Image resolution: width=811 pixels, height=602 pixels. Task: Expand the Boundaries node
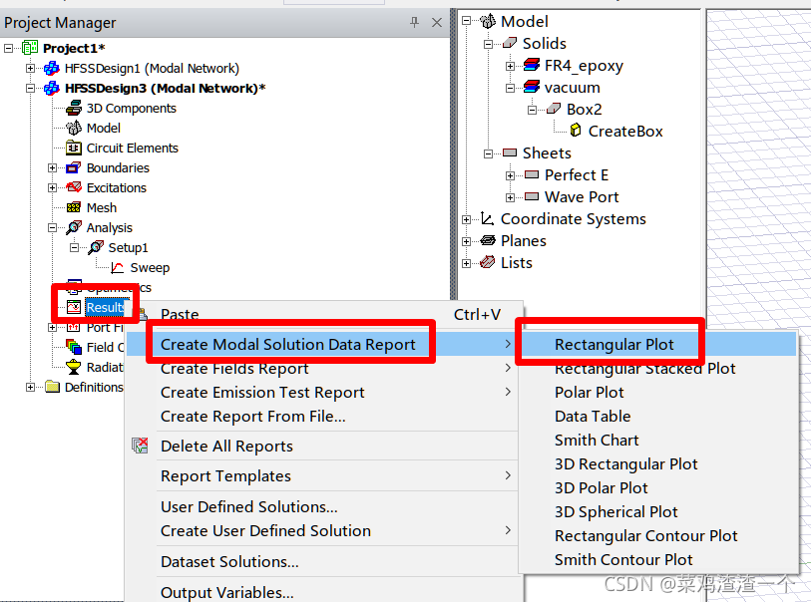pyautogui.click(x=52, y=167)
